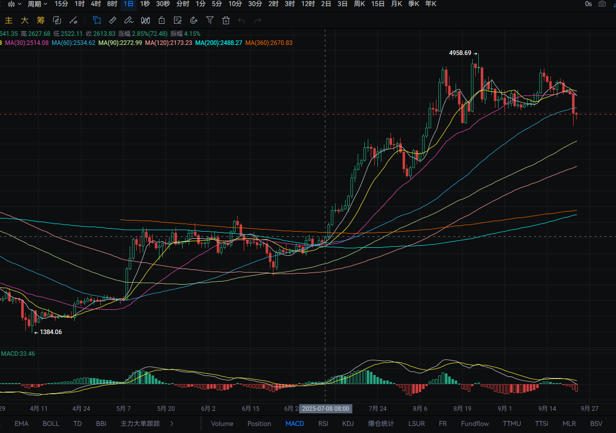The height and width of the screenshot is (433, 616).
Task: Click the blue bookmark flag icon
Action: click(x=97, y=21)
